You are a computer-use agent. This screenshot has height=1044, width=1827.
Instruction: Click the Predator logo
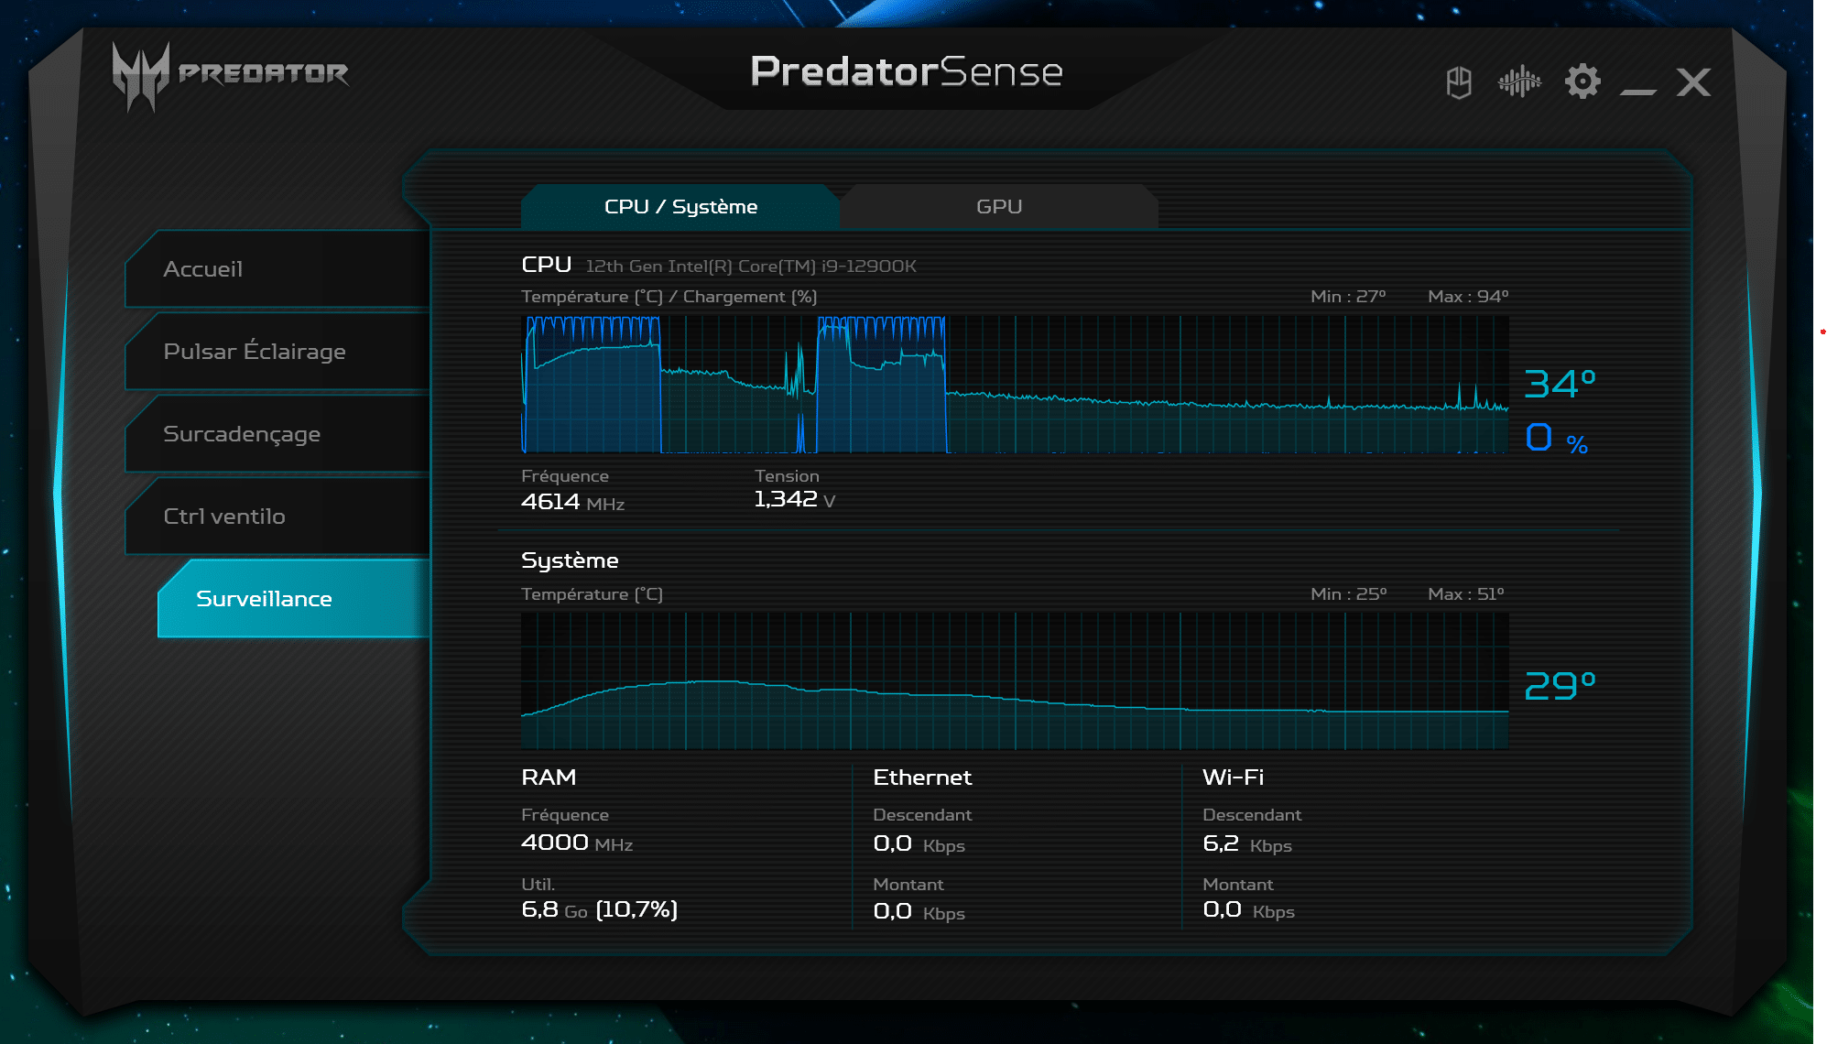point(229,75)
